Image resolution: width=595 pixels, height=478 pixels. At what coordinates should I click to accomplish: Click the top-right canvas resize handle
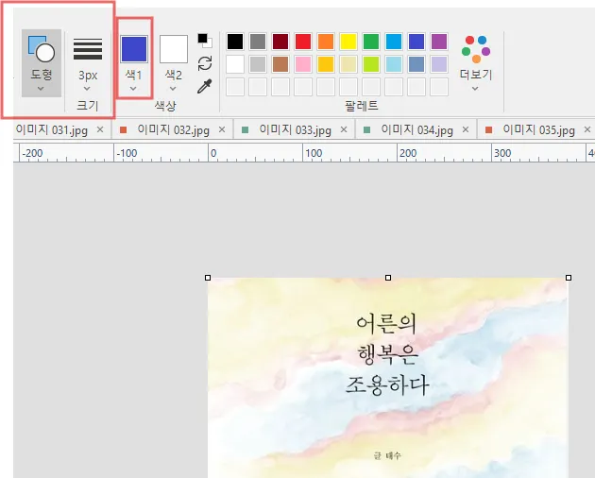[569, 278]
